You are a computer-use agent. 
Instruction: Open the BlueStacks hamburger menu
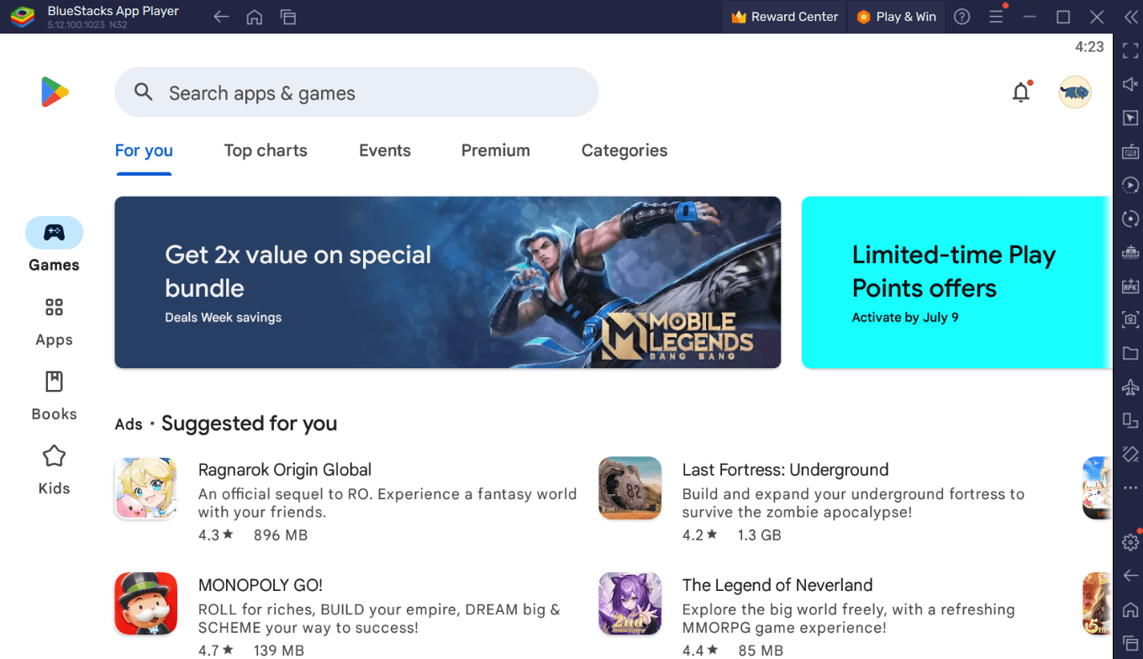[x=996, y=17]
